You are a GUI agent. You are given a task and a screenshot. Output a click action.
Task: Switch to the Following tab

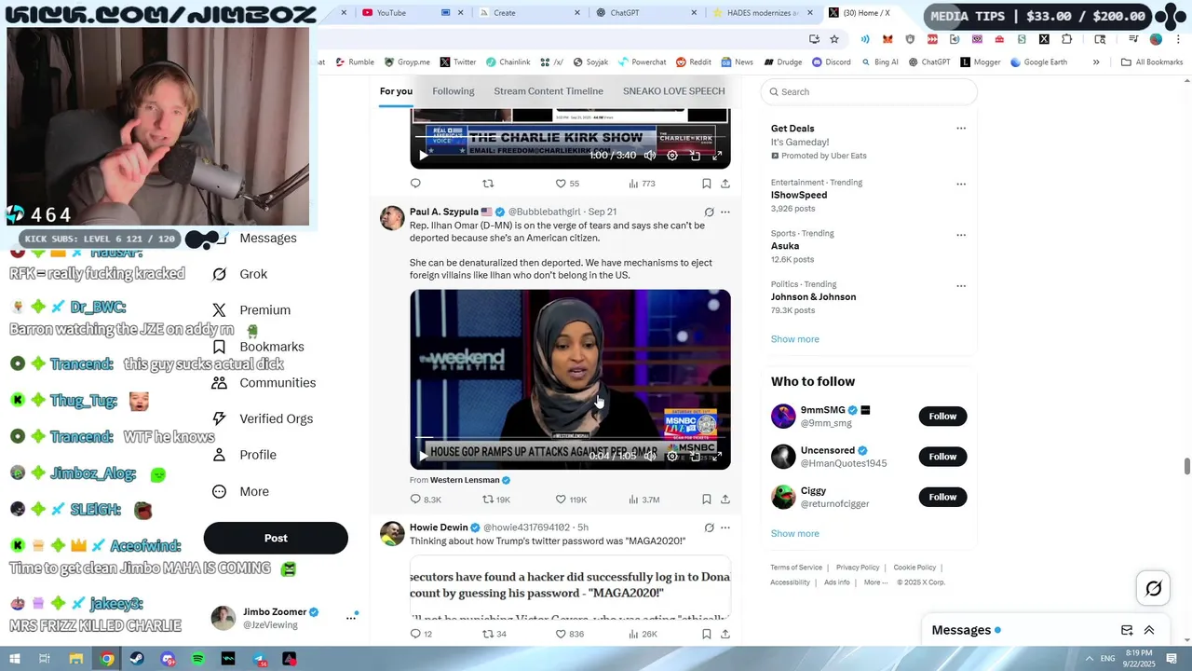tap(454, 91)
